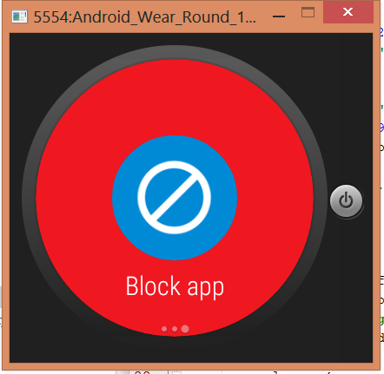The height and width of the screenshot is (374, 384).
Task: Click the white prohibition symbol icon
Action: [174, 198]
